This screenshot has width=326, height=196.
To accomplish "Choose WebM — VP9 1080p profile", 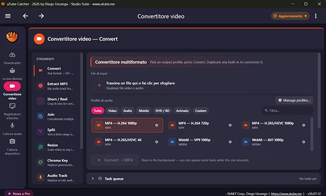I will click(x=200, y=142).
